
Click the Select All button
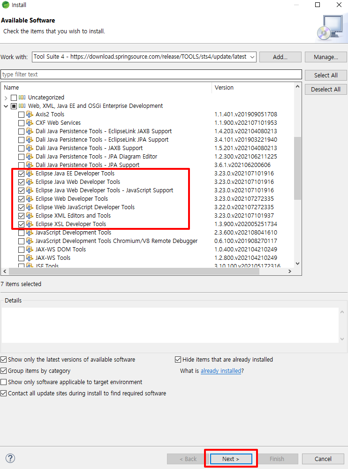(326, 76)
